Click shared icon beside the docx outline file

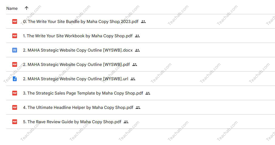click(137, 50)
